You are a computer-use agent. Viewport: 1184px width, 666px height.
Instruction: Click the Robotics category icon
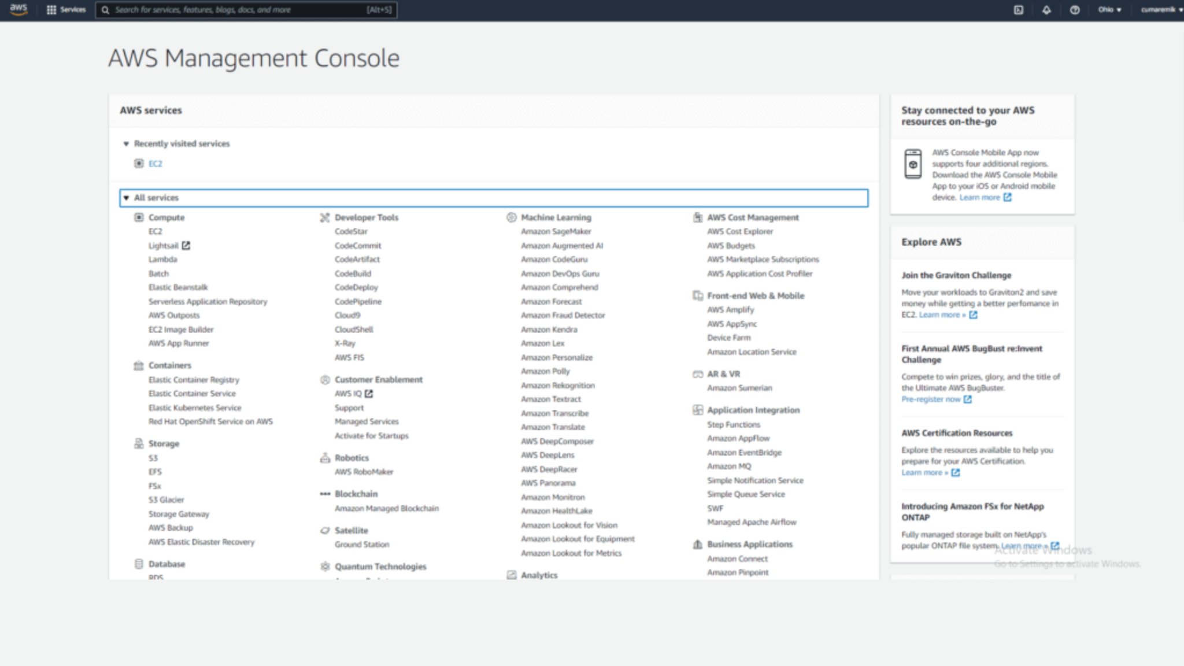pos(325,458)
